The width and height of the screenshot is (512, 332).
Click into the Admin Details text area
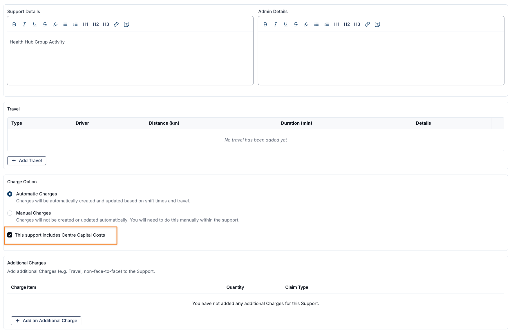pyautogui.click(x=381, y=58)
